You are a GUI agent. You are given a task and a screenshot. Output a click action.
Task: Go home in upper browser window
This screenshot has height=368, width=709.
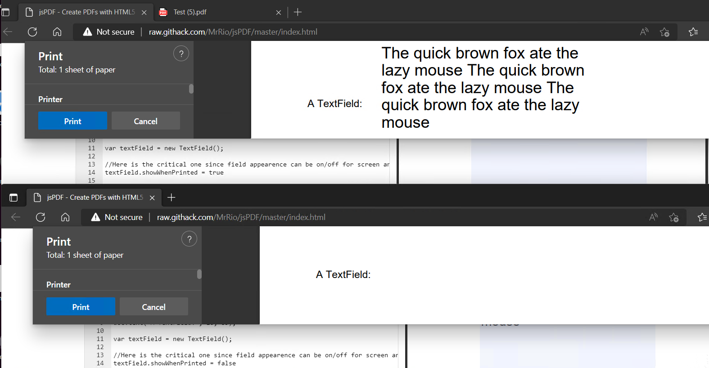(57, 31)
